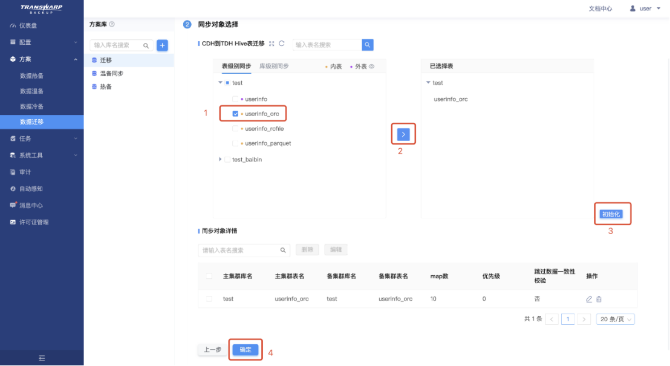Switch to the 库级别同步 tab
The image size is (670, 366).
coord(274,67)
